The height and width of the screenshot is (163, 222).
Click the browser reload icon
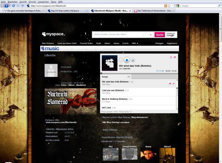coord(13,6)
